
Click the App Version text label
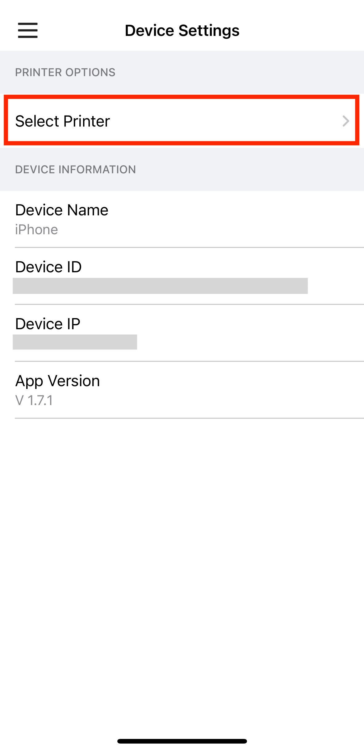pos(58,381)
